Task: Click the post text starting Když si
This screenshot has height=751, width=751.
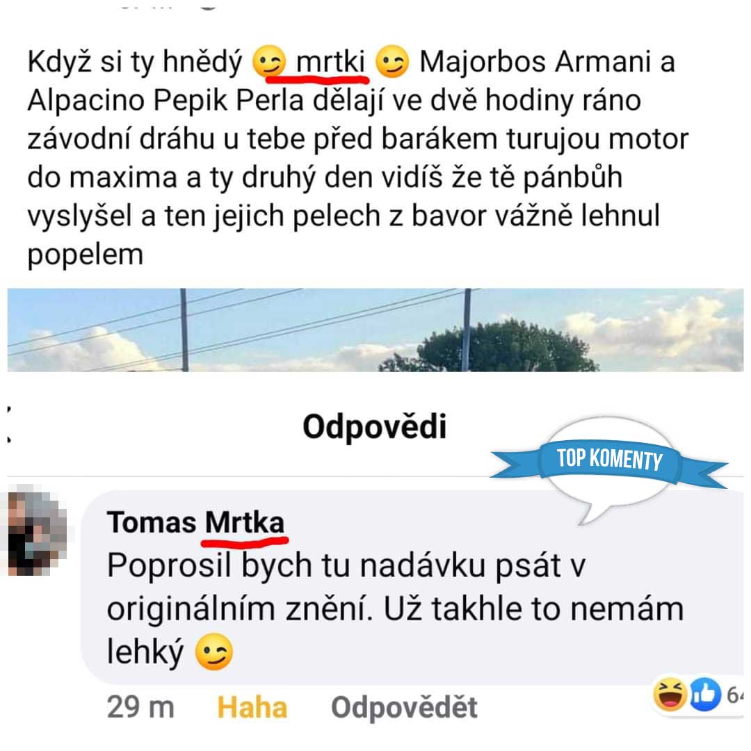Action: [x=358, y=158]
